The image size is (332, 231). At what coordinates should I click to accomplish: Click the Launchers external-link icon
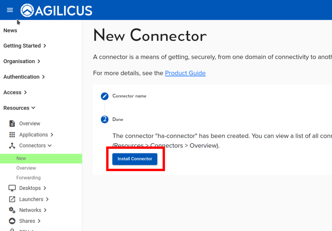click(x=12, y=199)
